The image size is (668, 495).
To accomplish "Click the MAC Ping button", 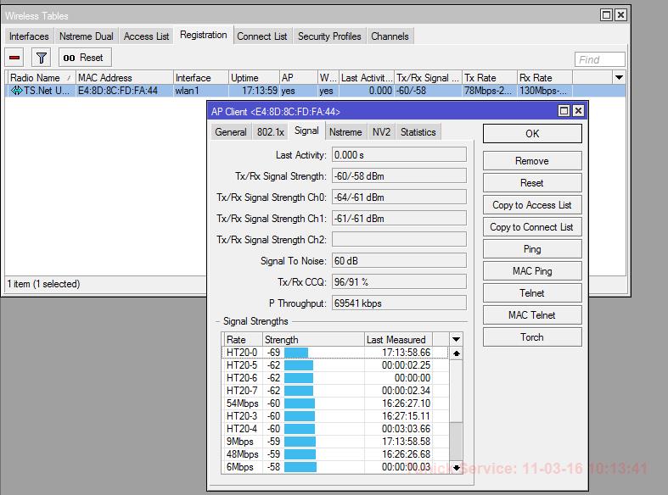I will pos(532,271).
